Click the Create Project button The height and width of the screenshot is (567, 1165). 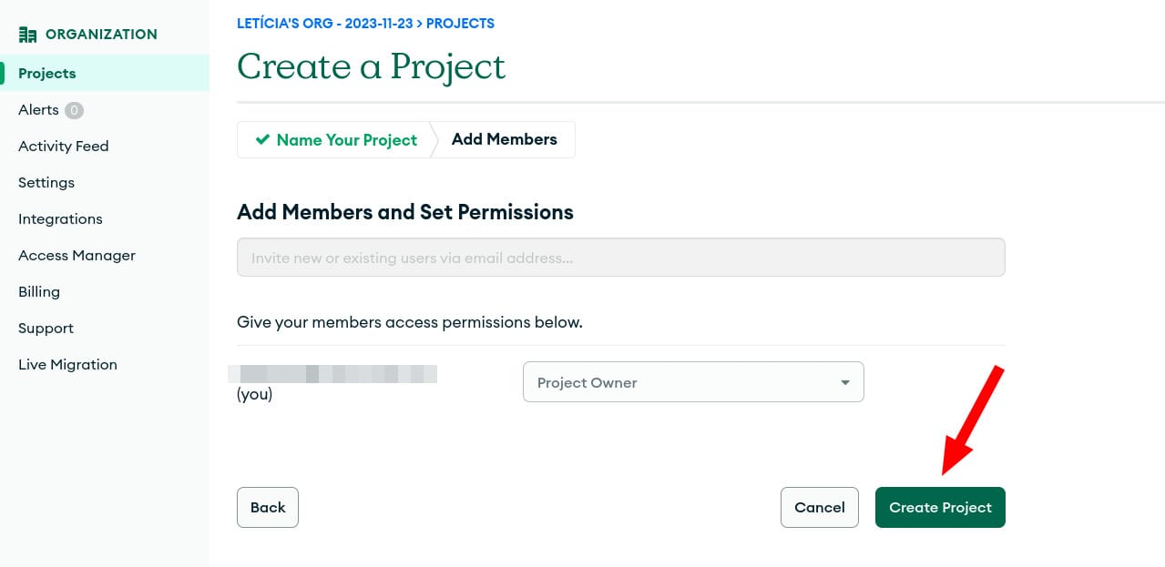[940, 507]
